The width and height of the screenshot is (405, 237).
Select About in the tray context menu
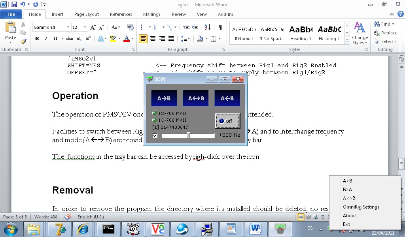click(x=349, y=216)
